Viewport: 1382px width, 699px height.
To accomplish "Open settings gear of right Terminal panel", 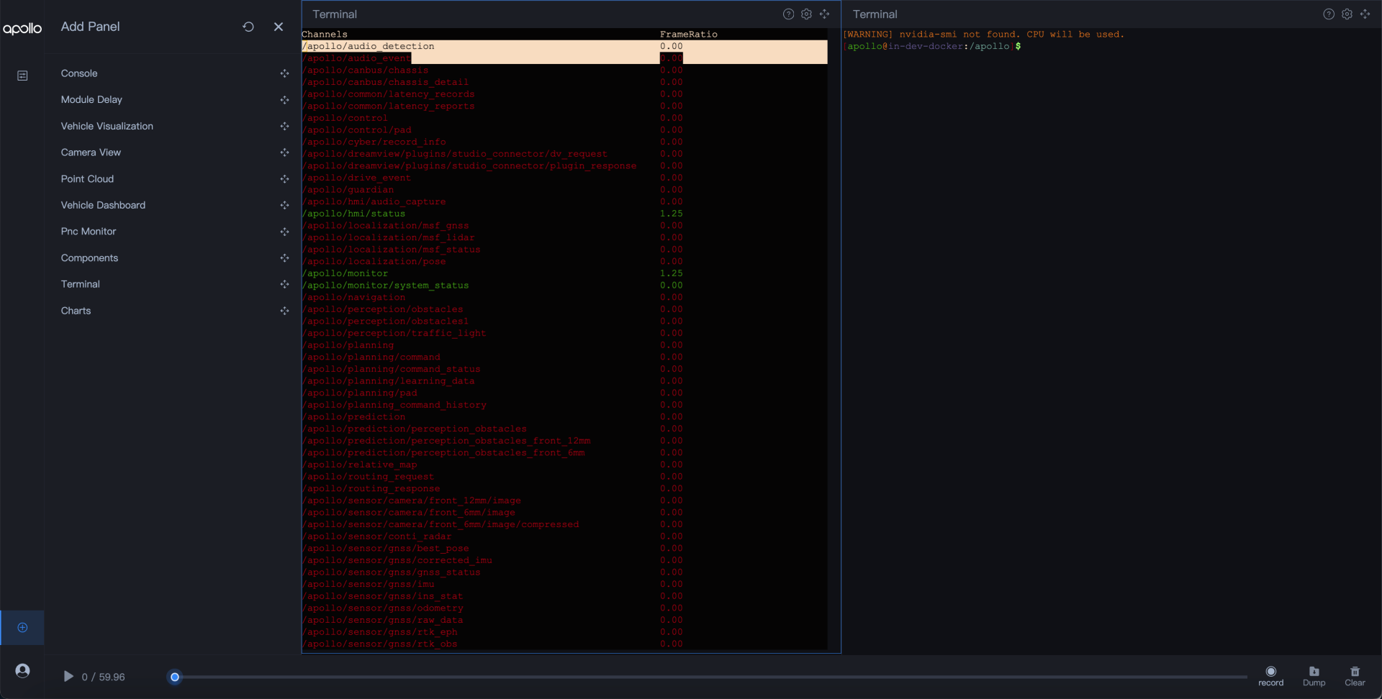I will click(x=1347, y=14).
